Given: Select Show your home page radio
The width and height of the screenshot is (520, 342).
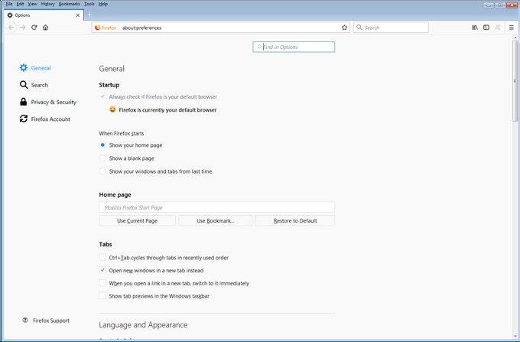Looking at the screenshot, I should pos(102,145).
